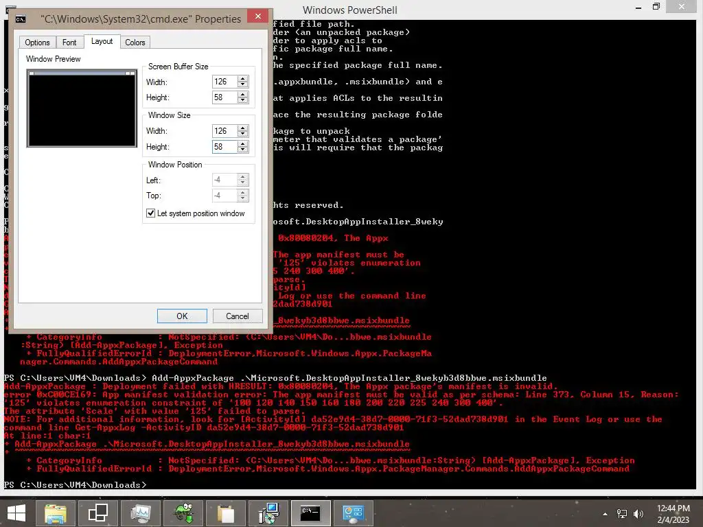Open the performance monitor taskbar icon

(140, 513)
